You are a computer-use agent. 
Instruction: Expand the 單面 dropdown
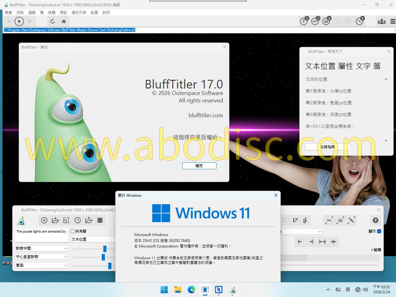(41, 265)
